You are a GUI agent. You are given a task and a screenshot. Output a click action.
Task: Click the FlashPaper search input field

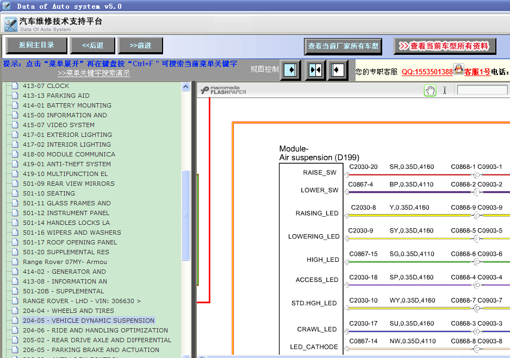[482, 90]
